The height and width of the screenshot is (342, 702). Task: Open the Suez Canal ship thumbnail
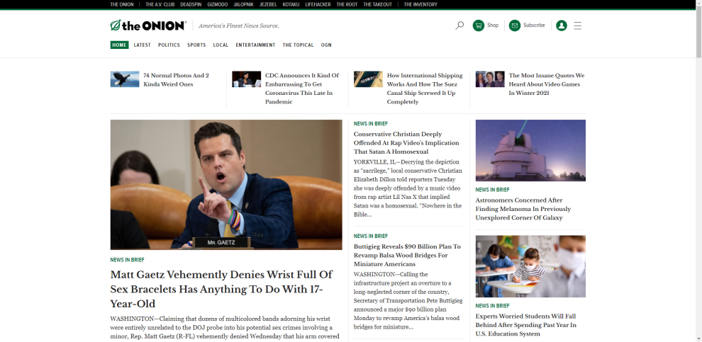[x=368, y=79]
